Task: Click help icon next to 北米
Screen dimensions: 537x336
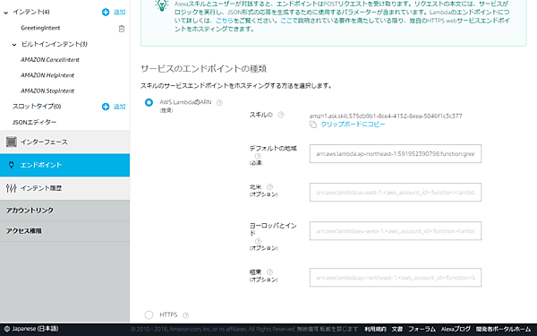Action: 270,187
